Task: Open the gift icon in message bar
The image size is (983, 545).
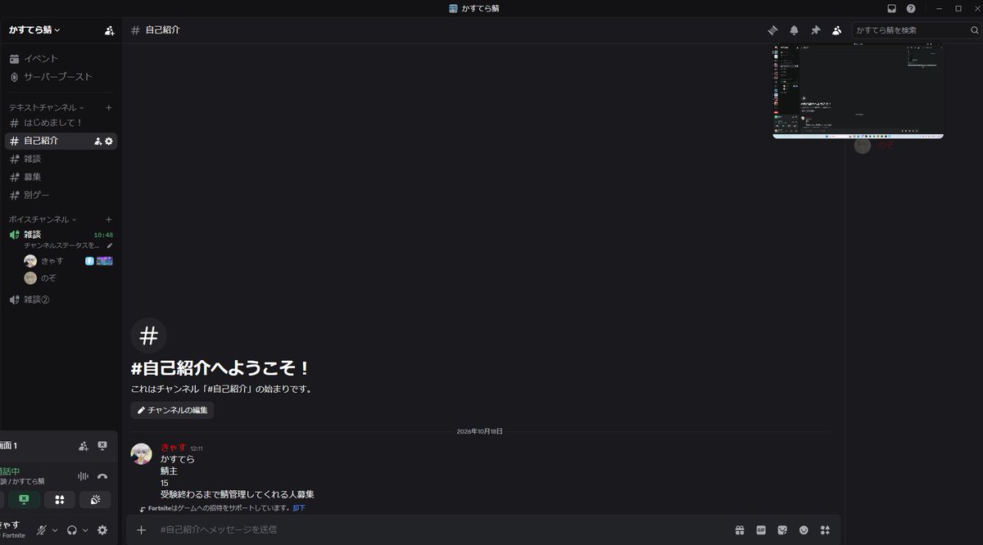Action: point(740,530)
